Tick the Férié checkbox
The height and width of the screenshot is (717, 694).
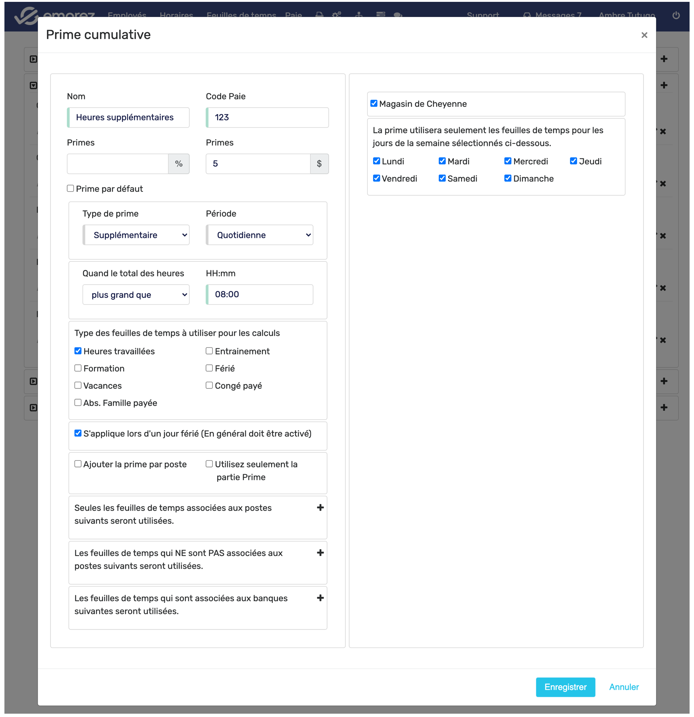209,368
